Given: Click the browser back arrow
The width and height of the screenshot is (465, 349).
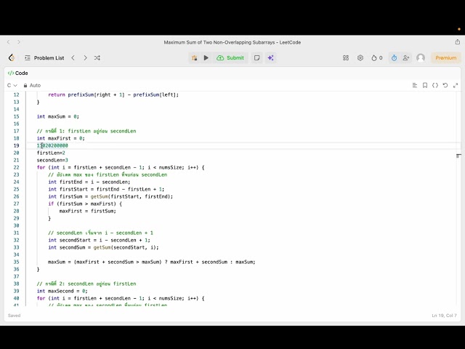Looking at the screenshot, I should coord(9,42).
